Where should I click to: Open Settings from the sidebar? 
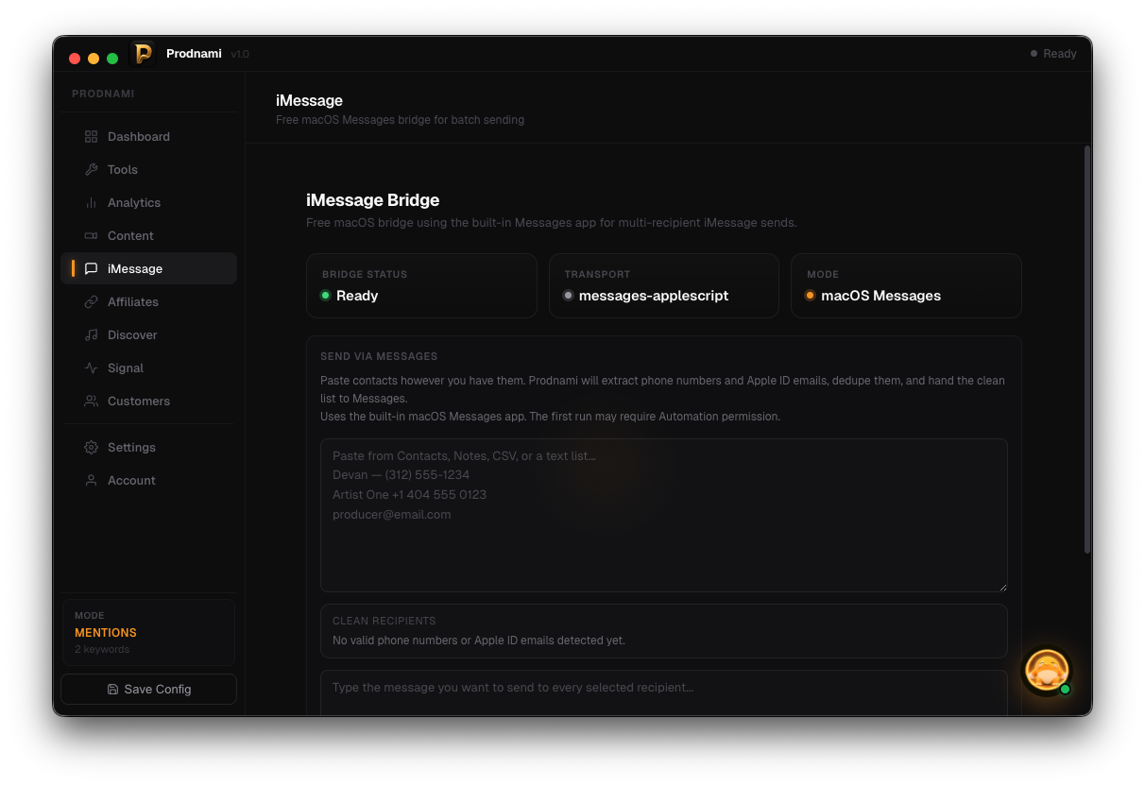[148, 448]
